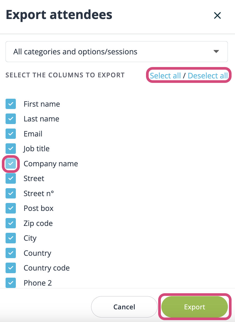The width and height of the screenshot is (235, 322).
Task: Click Deselect all to clear all columns
Action: (208, 75)
